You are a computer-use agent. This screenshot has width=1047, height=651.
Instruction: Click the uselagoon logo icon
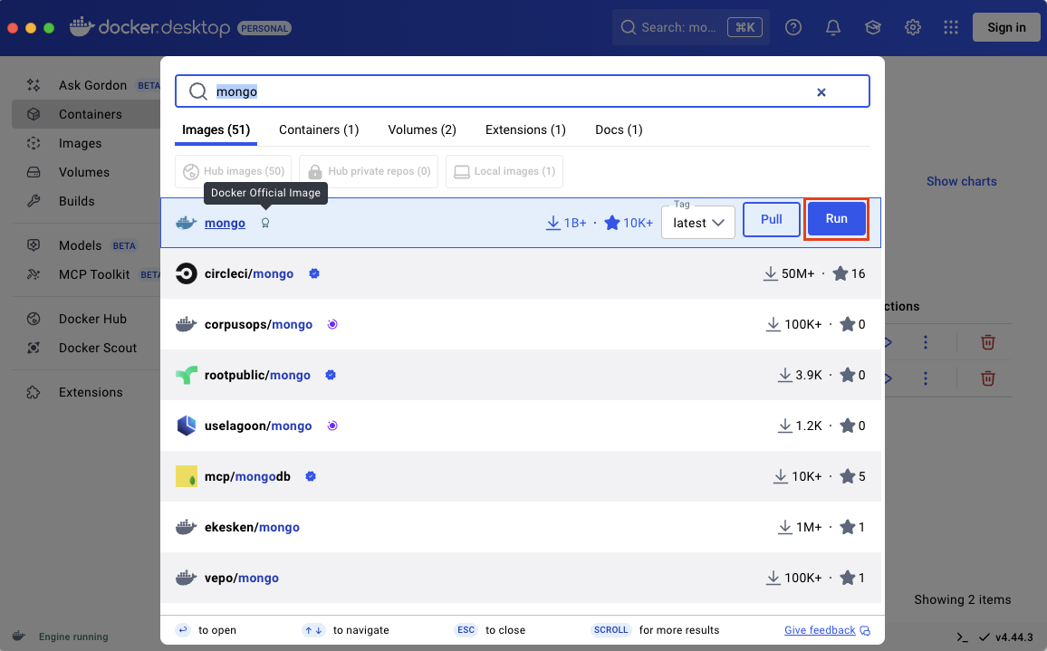click(187, 426)
